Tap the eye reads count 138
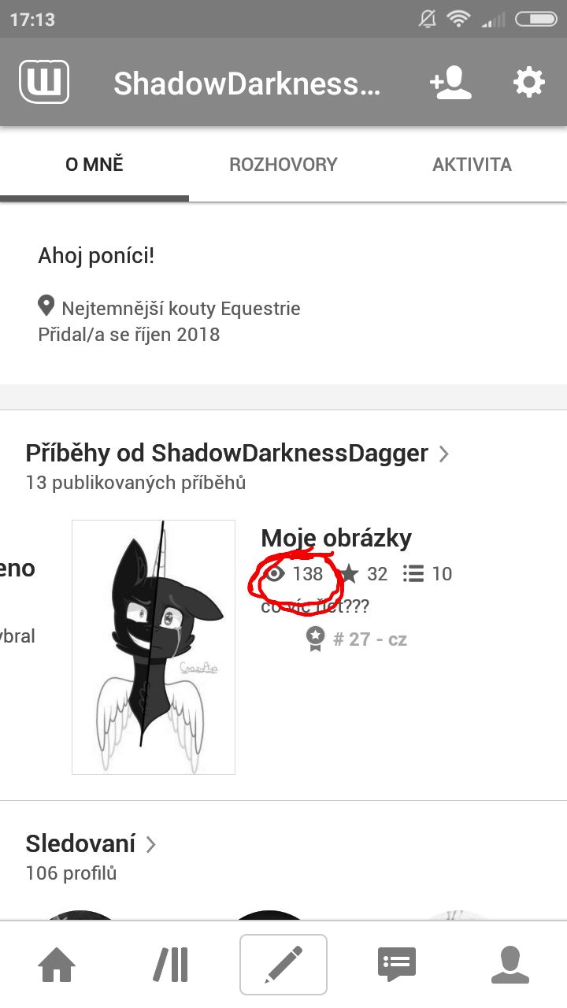The height and width of the screenshot is (1008, 567). 295,574
